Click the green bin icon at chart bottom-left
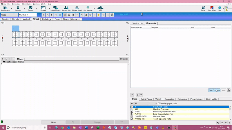Image resolution: width=232 pixels, height=130 pixels. tap(2, 122)
